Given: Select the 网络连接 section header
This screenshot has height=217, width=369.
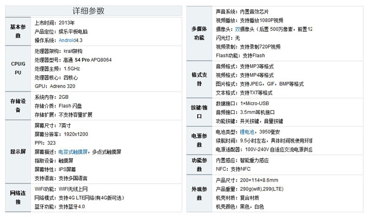Looking at the screenshot, I should [19, 198].
